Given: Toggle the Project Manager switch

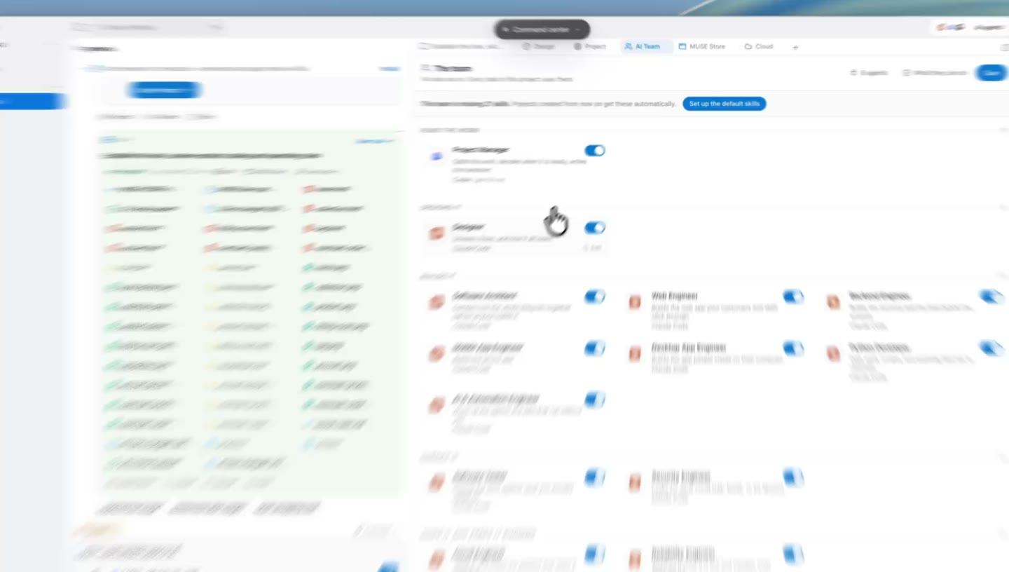Looking at the screenshot, I should [594, 151].
